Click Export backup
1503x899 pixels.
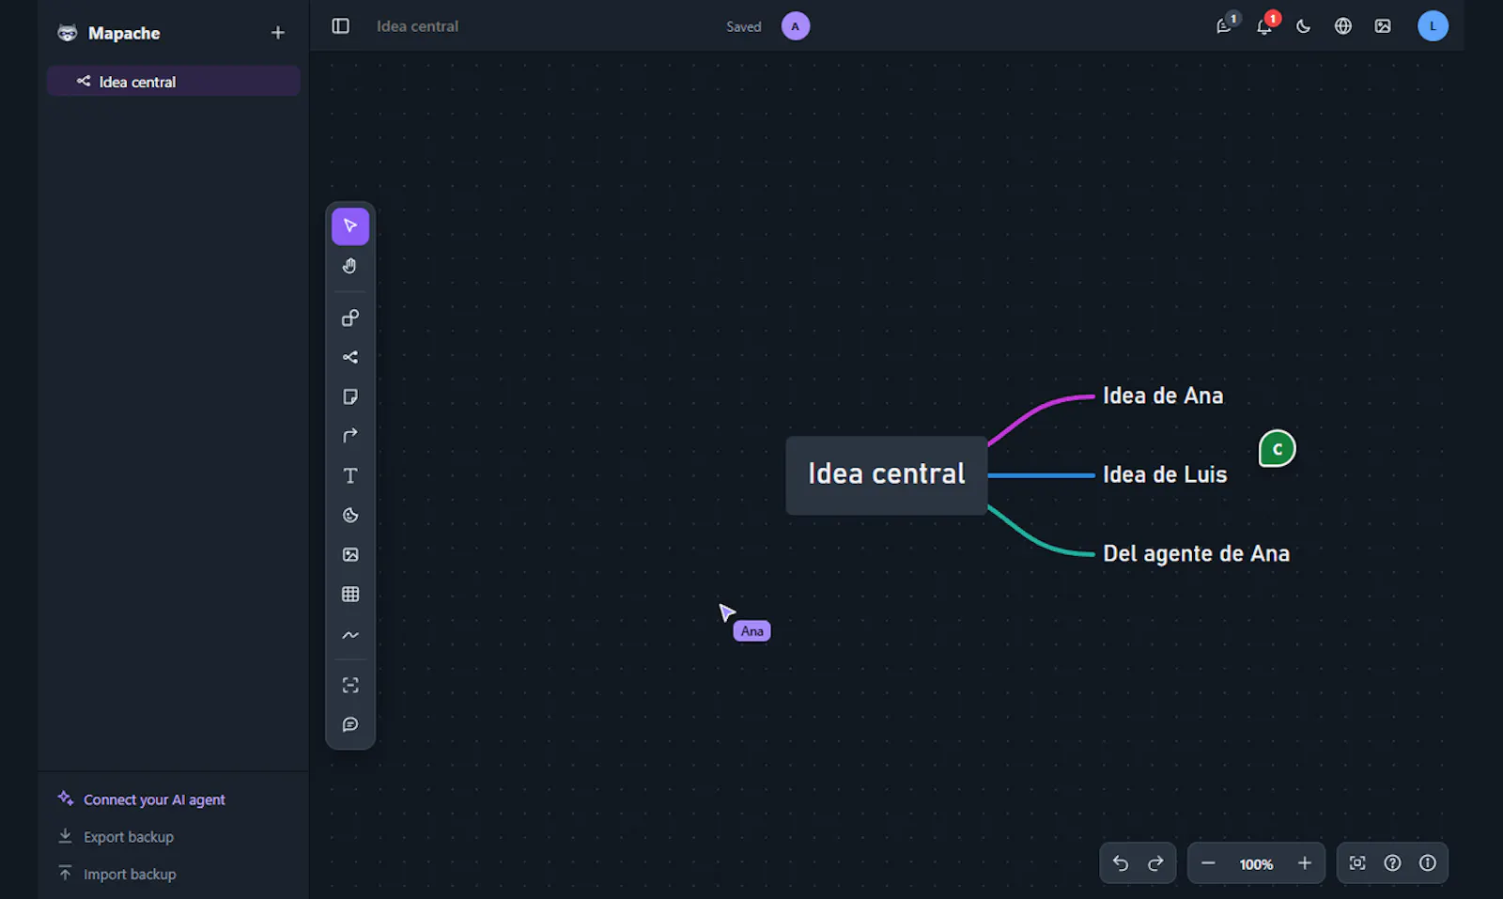tap(116, 837)
